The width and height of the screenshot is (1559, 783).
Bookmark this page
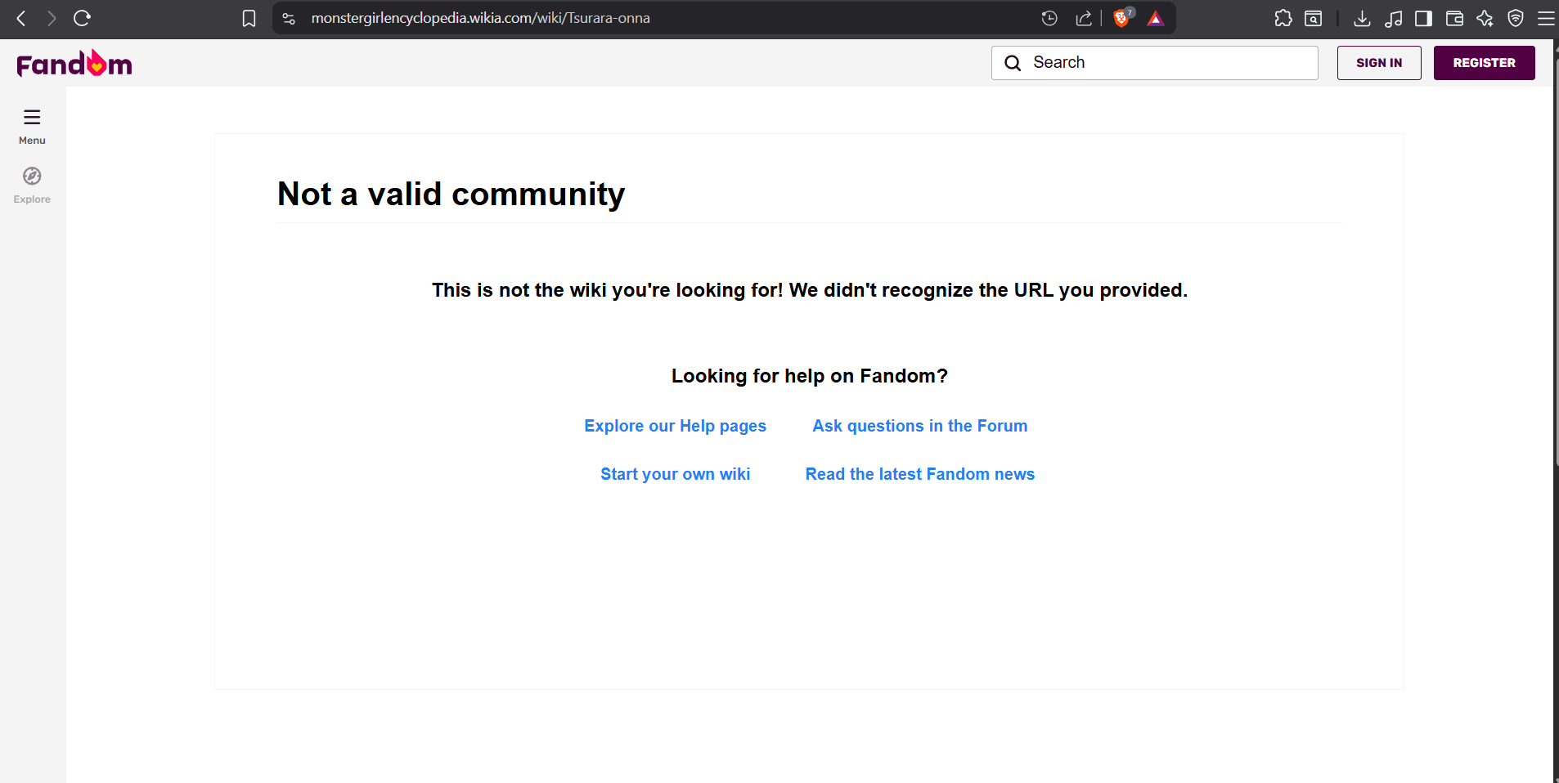point(249,18)
